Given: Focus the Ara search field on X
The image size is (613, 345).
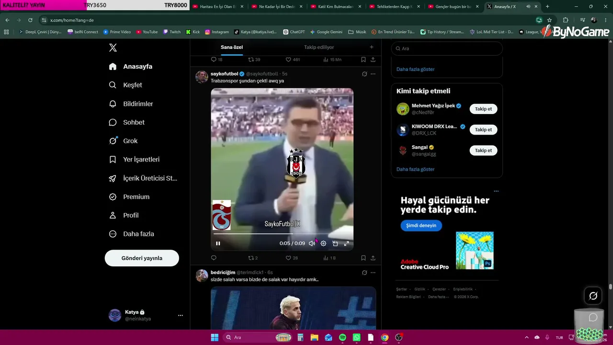Looking at the screenshot, I should 447,48.
